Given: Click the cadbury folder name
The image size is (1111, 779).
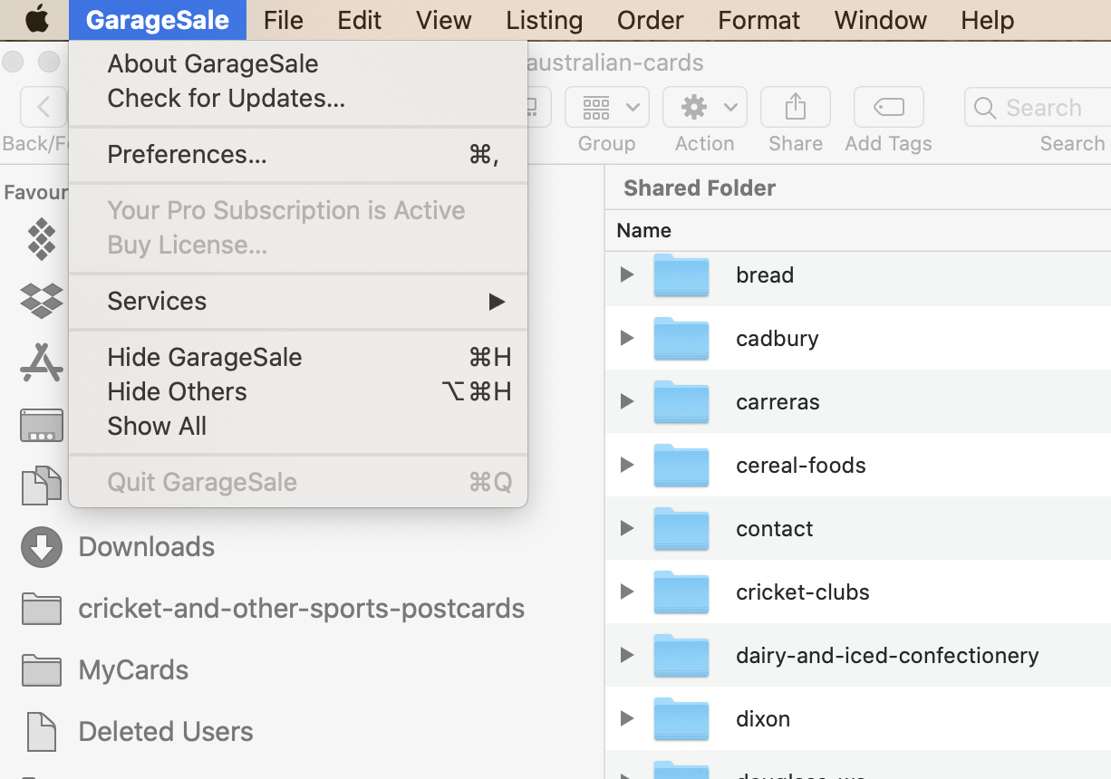Looking at the screenshot, I should pyautogui.click(x=778, y=339).
